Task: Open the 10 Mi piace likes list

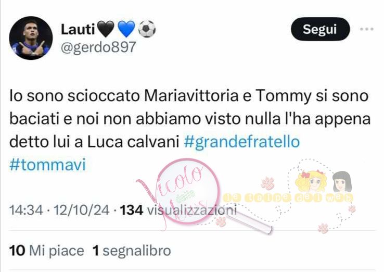Action: click(x=46, y=251)
